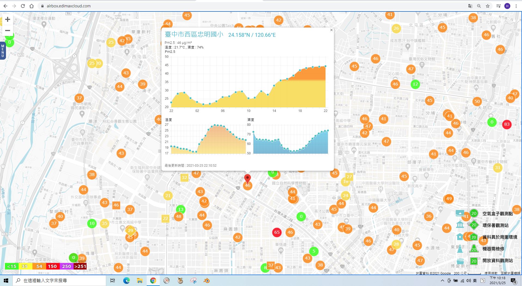Toggle the 開放資料觀測站 layer icon

pyautogui.click(x=460, y=260)
